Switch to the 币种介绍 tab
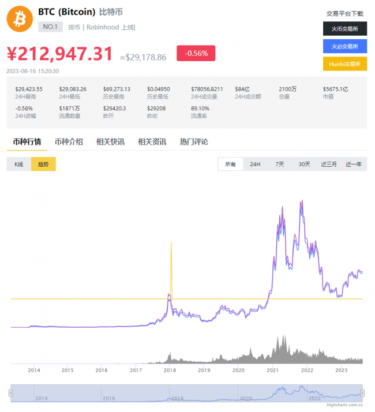The image size is (375, 412). click(69, 142)
